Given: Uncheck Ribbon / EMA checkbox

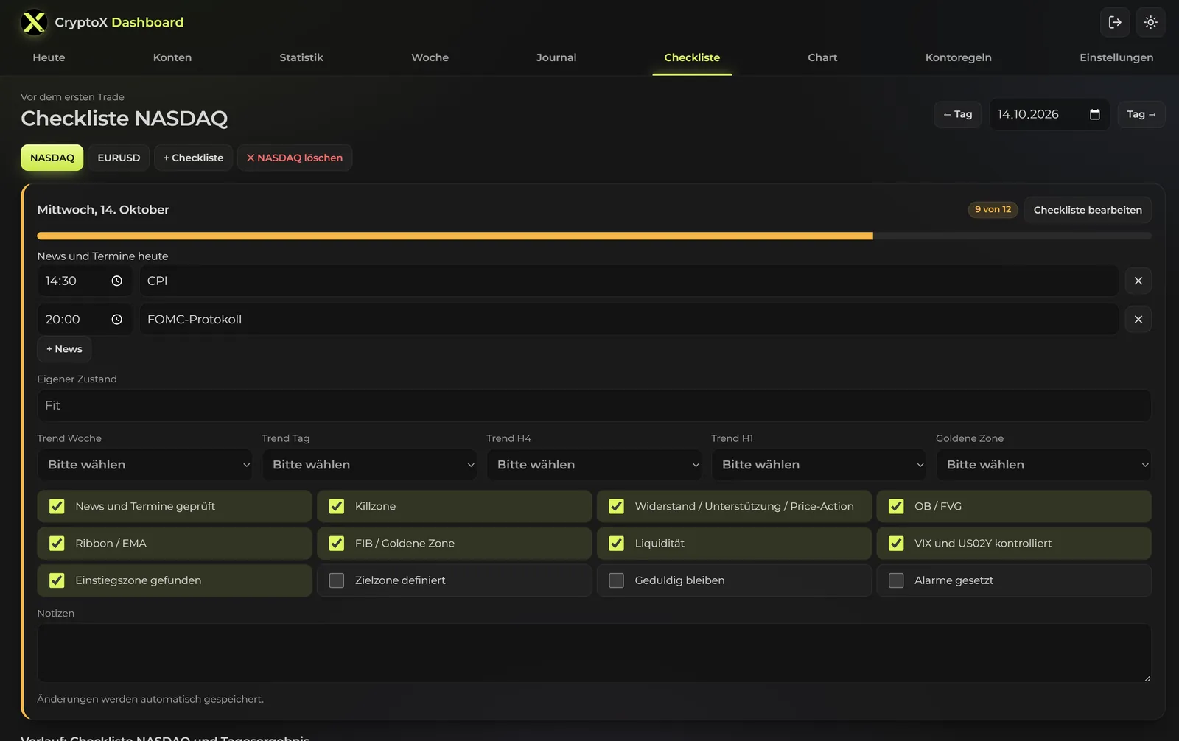Looking at the screenshot, I should (57, 543).
